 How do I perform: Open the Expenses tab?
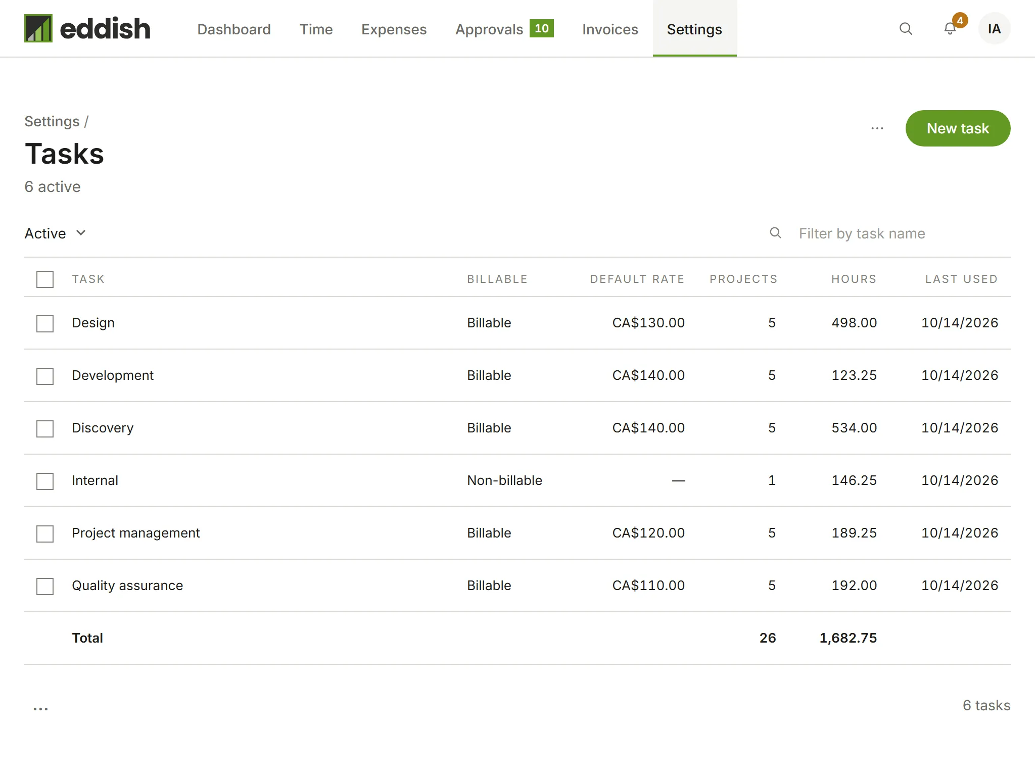coord(394,29)
